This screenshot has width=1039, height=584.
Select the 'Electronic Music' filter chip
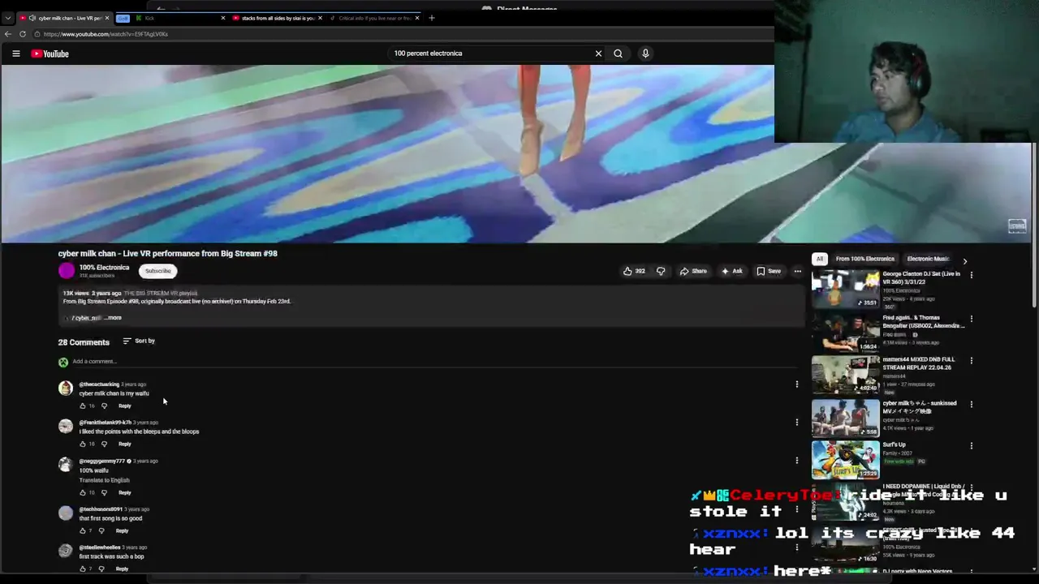pos(928,259)
